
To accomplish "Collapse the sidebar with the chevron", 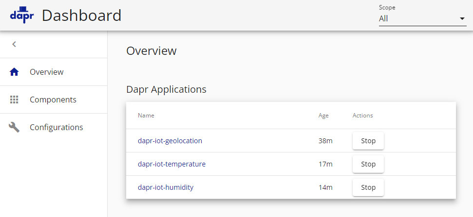I will tap(14, 44).
